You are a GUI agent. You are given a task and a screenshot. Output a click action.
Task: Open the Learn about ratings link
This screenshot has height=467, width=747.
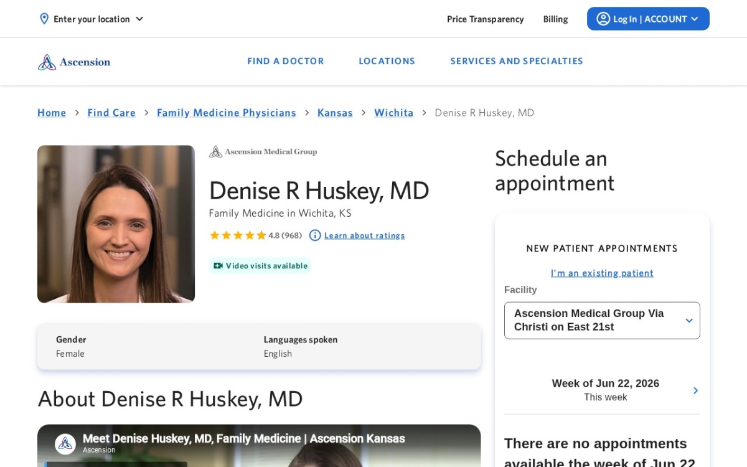(x=364, y=235)
